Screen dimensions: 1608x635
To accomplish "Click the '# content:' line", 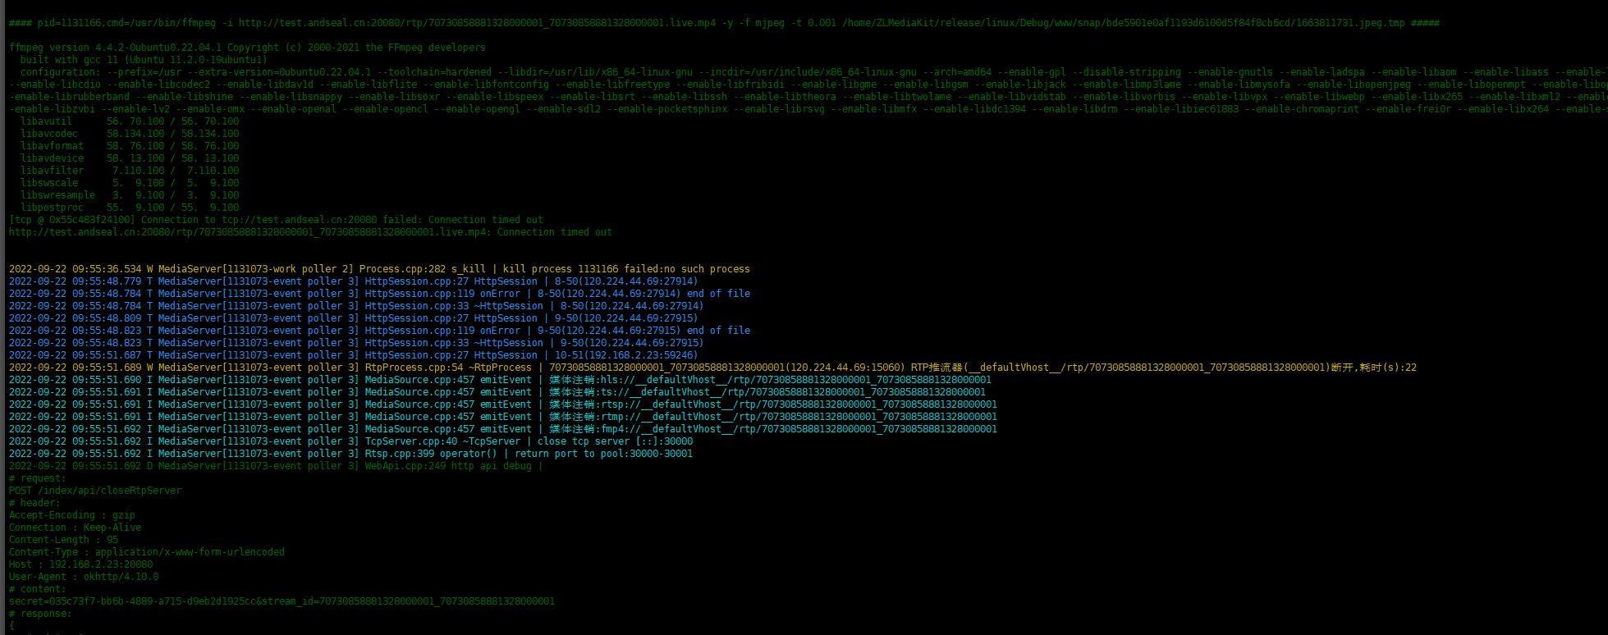I will click(38, 589).
